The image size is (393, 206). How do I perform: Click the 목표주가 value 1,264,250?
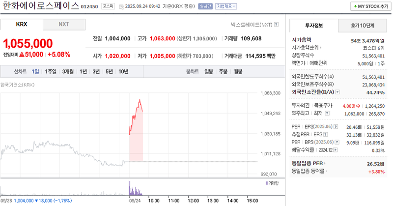pos(375,106)
